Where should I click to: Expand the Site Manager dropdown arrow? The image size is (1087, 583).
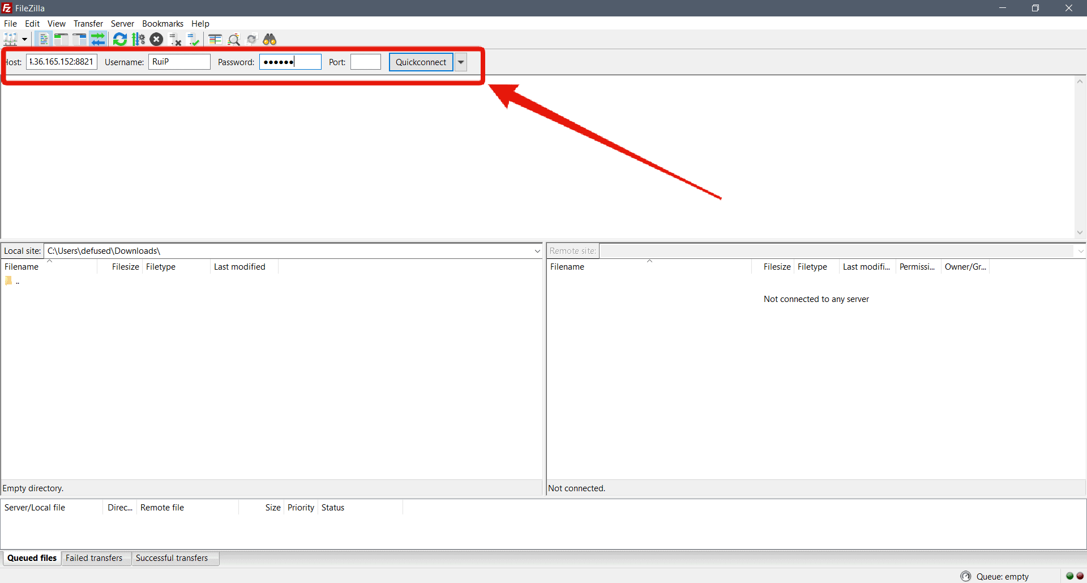(x=24, y=39)
